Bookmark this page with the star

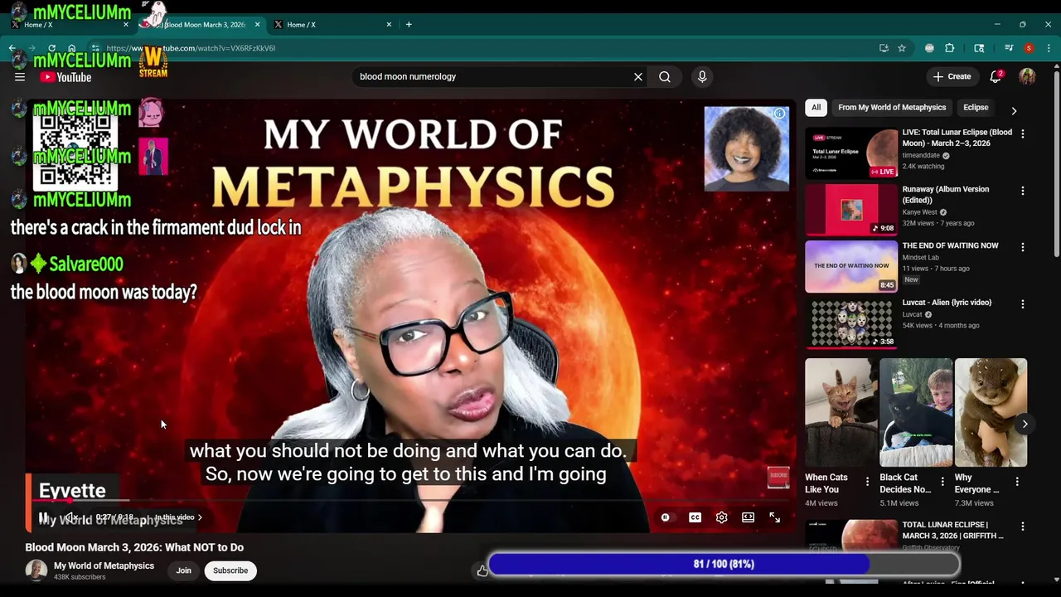point(902,48)
